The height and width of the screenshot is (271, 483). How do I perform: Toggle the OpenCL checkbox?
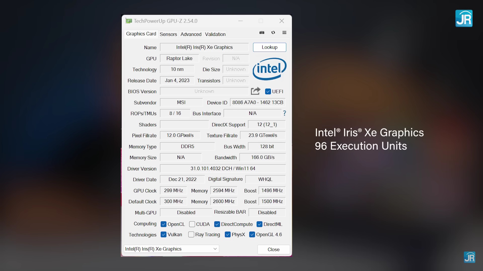164,224
